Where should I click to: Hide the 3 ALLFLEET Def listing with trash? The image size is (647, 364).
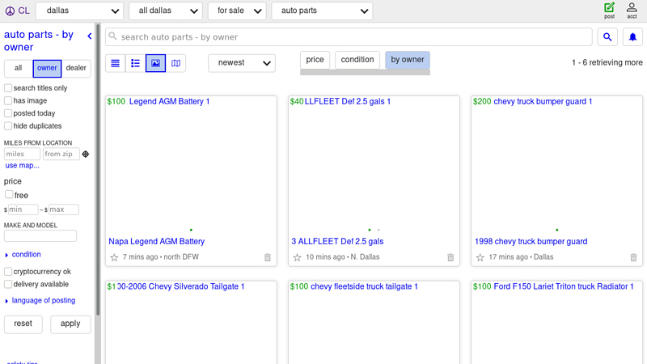pos(450,257)
